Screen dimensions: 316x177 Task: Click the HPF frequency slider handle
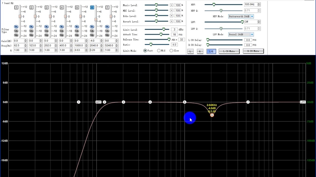coord(214,4)
